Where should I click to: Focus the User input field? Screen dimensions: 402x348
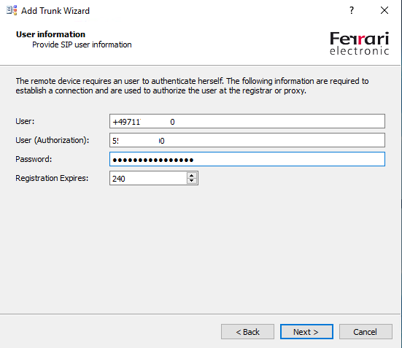coord(247,121)
